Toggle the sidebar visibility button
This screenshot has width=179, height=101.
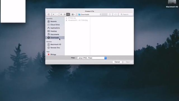coord(49,14)
